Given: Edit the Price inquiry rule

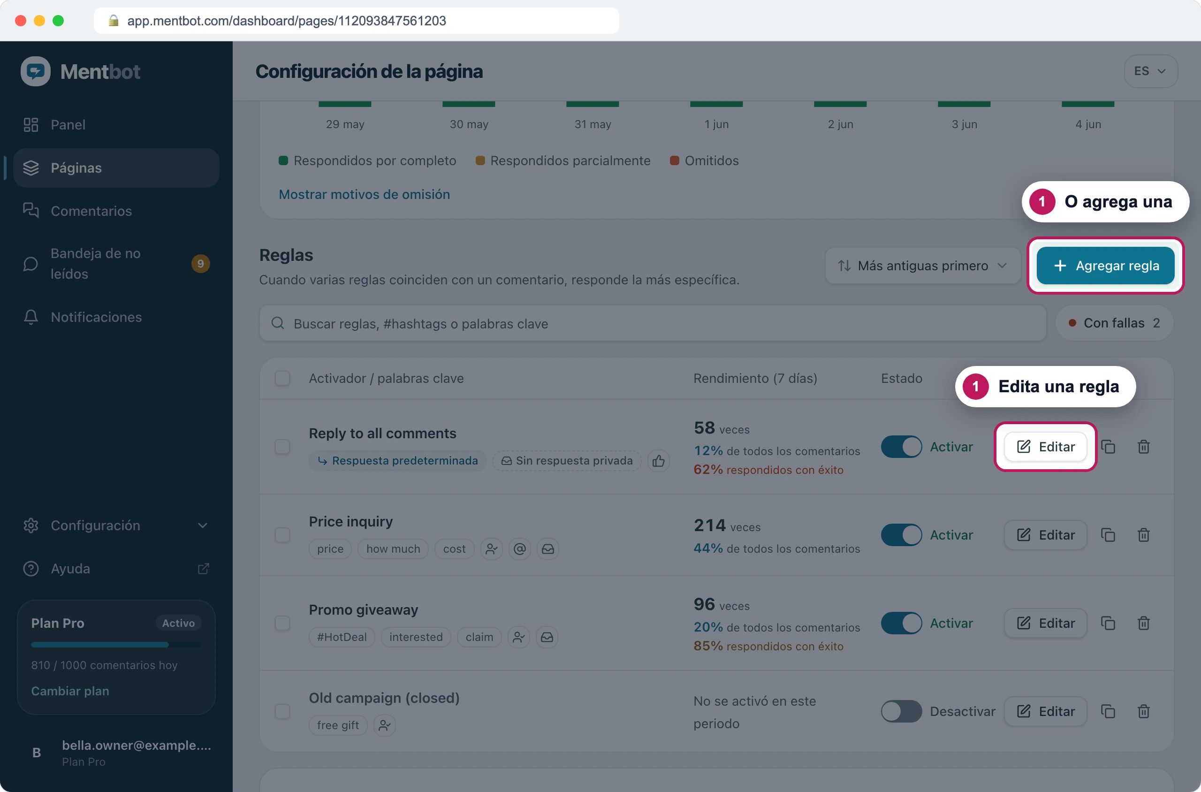Looking at the screenshot, I should pos(1045,535).
